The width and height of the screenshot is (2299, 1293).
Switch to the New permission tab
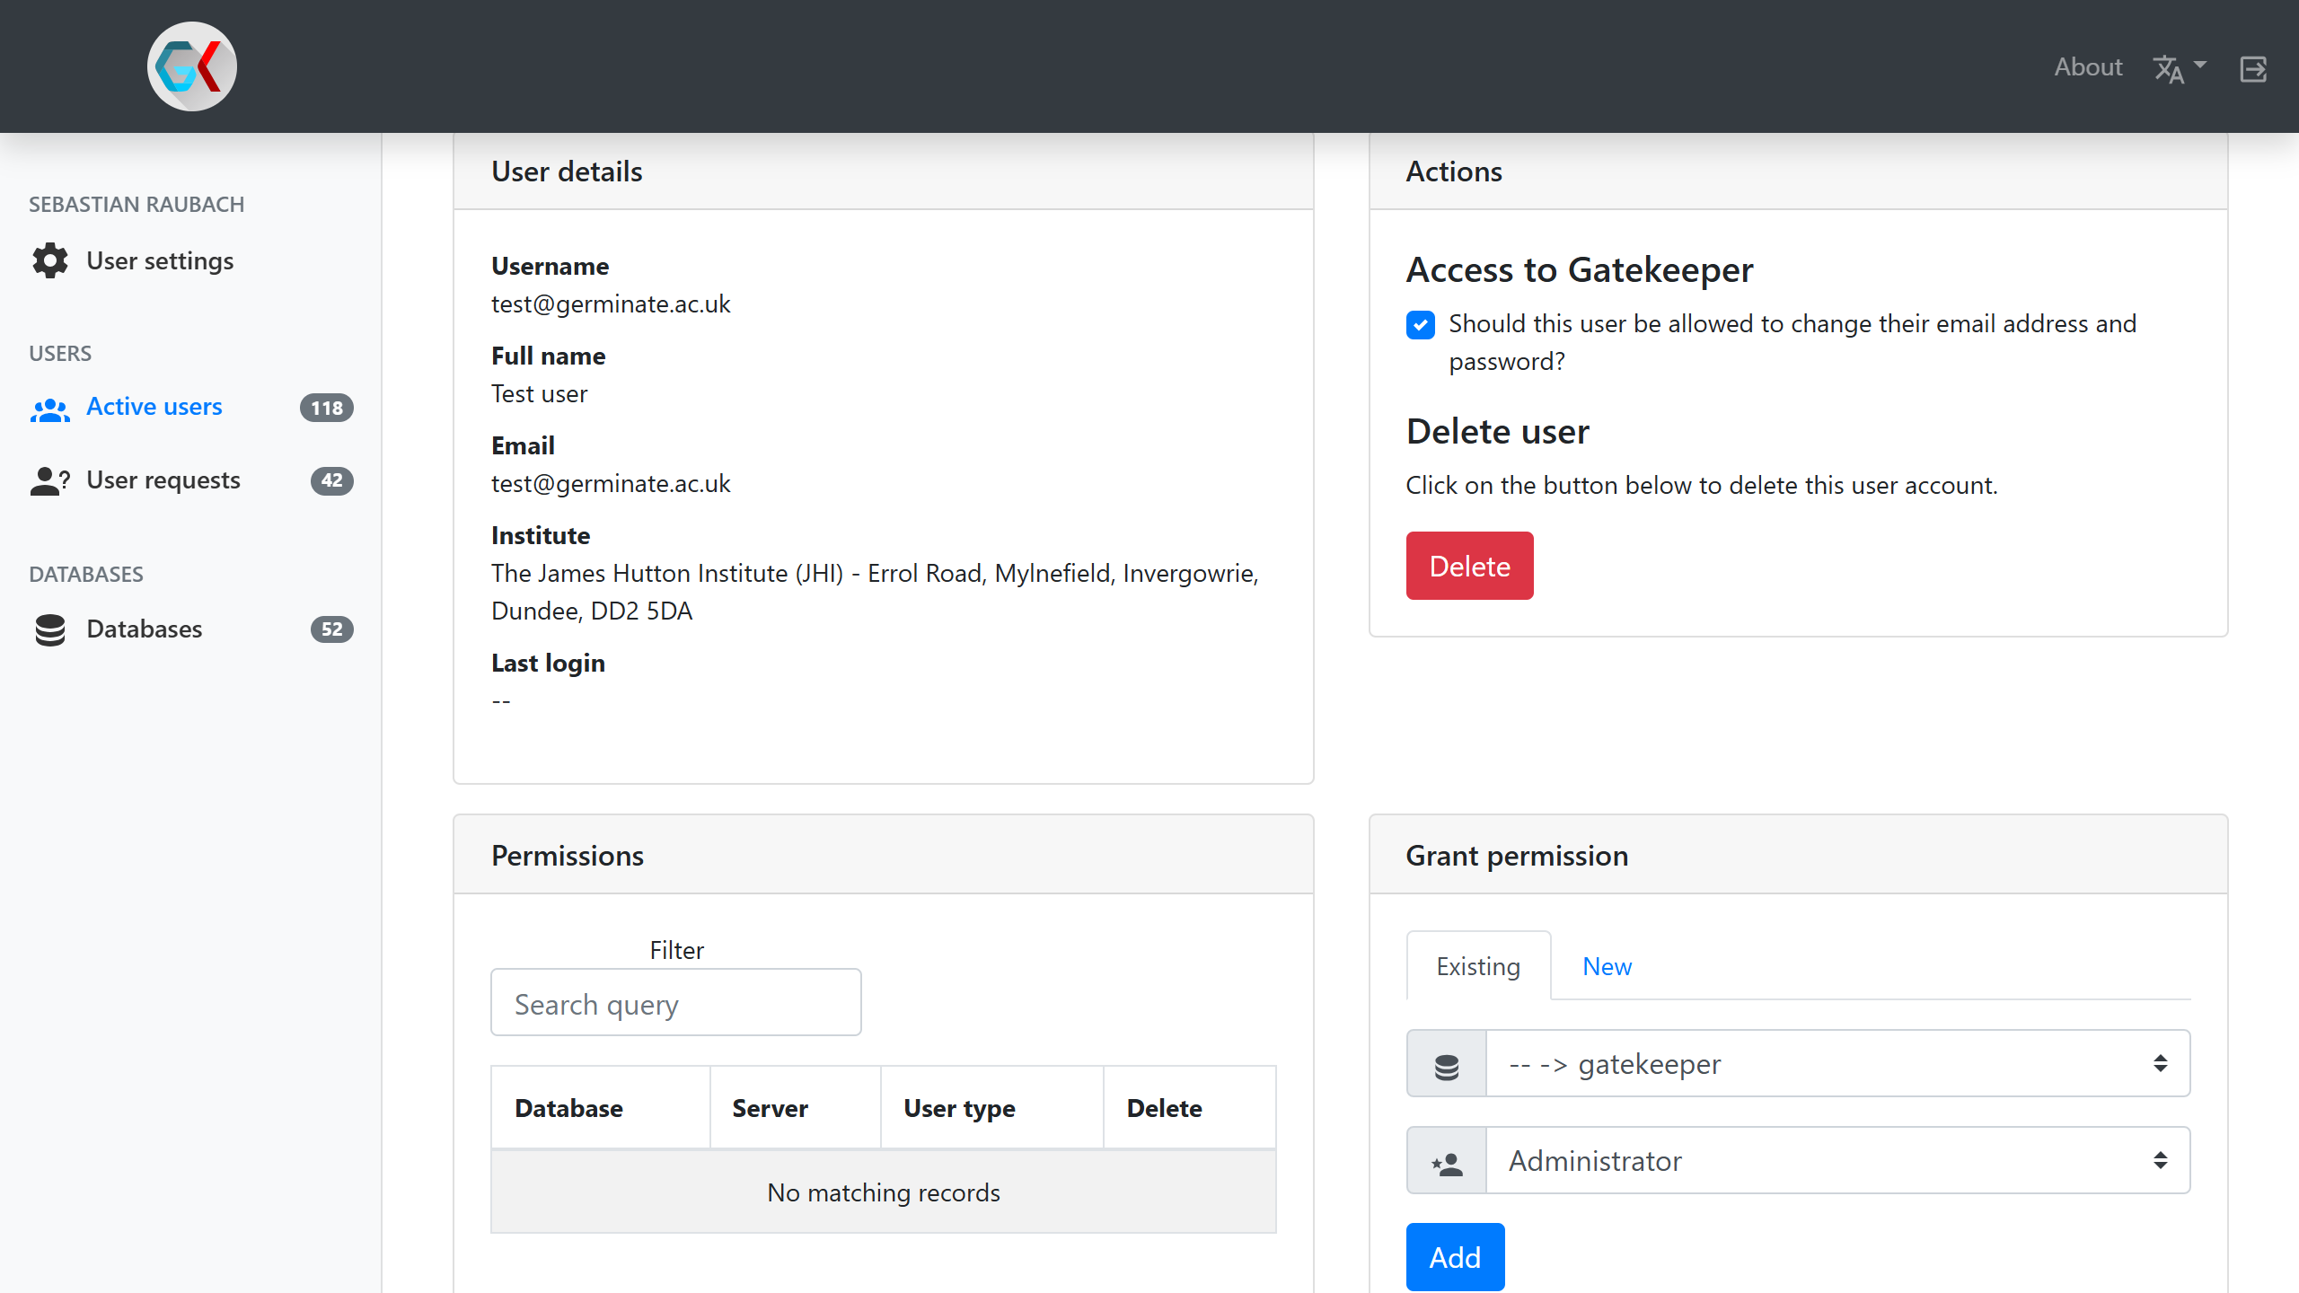coord(1607,966)
